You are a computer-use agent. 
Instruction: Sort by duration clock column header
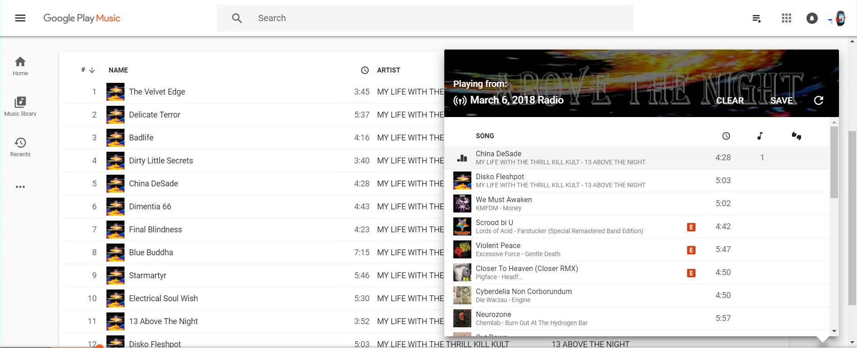click(x=365, y=70)
